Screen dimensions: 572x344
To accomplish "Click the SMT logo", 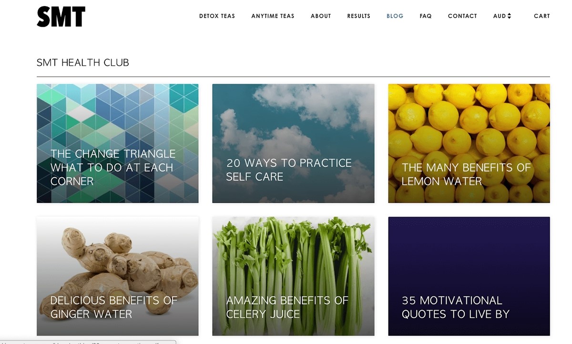I will pyautogui.click(x=61, y=16).
